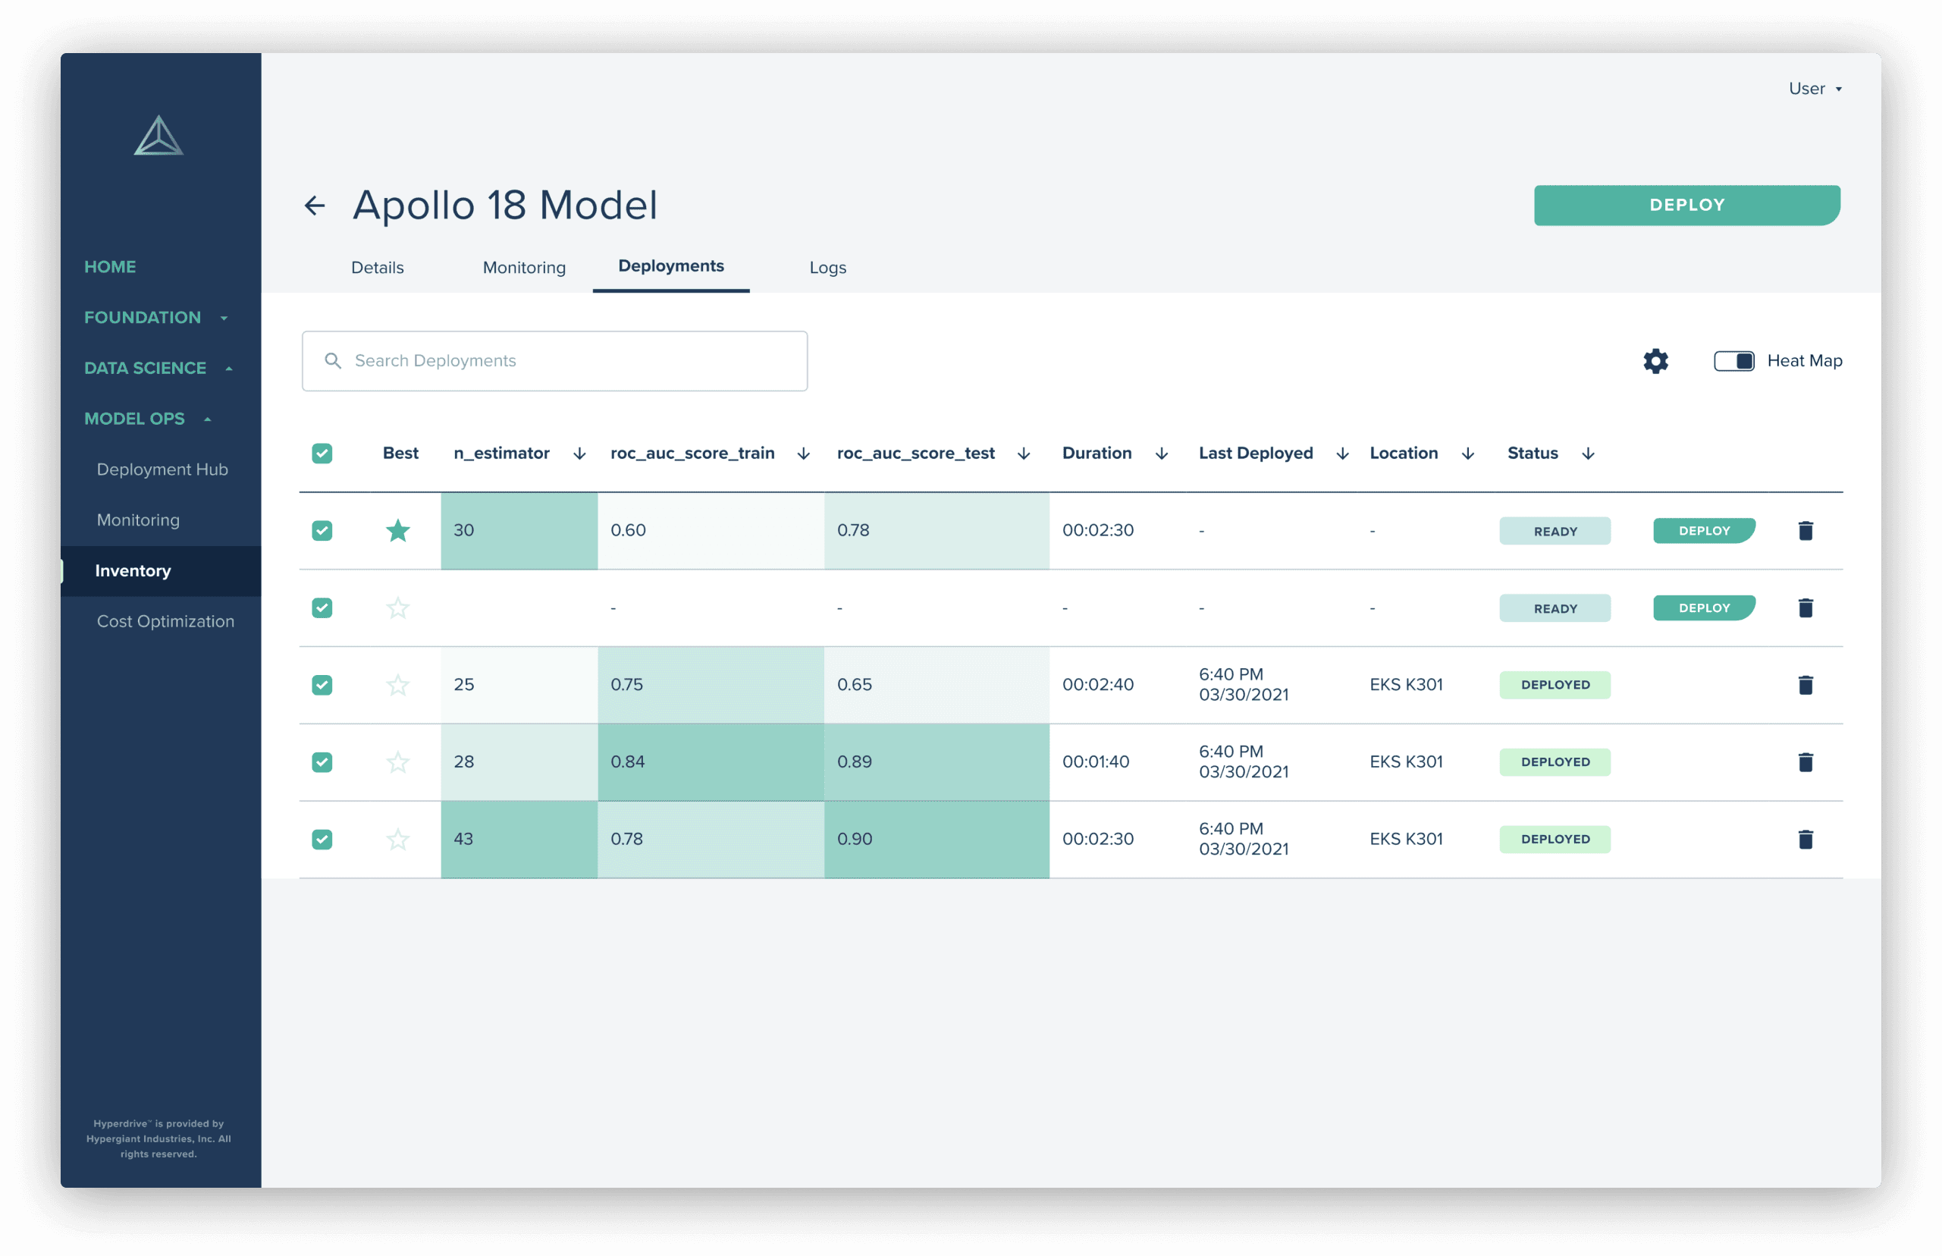Click the back arrow beside Apollo 18 Model
Viewport: 1942px width, 1256px height.
click(x=315, y=206)
